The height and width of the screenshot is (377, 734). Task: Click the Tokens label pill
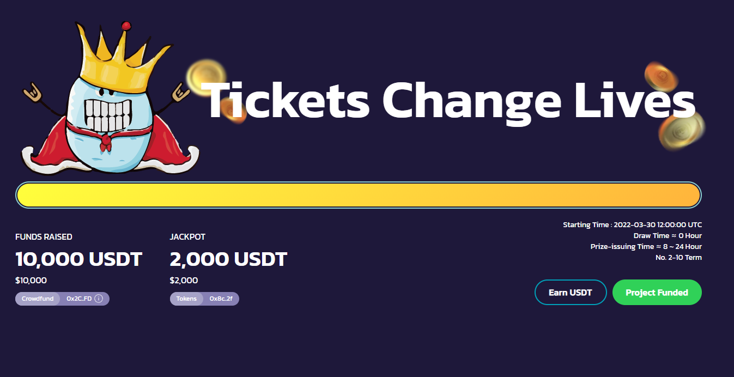(186, 299)
